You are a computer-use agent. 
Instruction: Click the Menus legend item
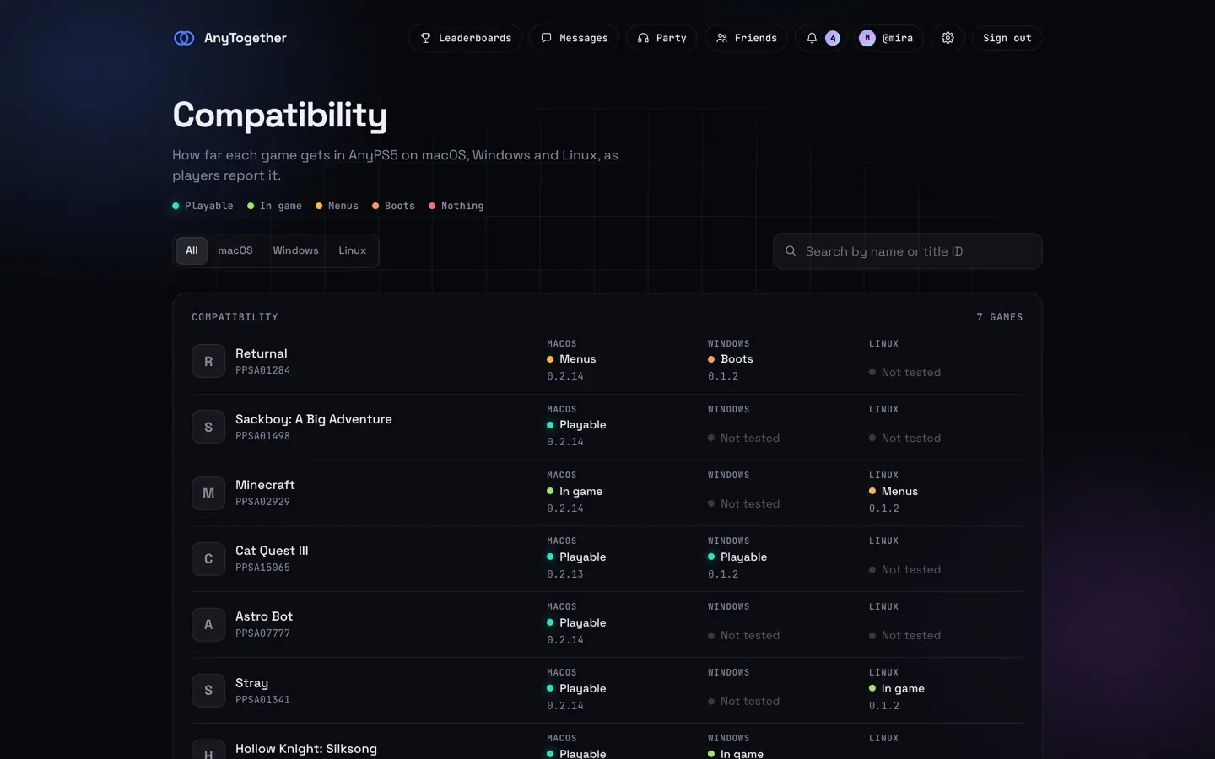pyautogui.click(x=337, y=206)
